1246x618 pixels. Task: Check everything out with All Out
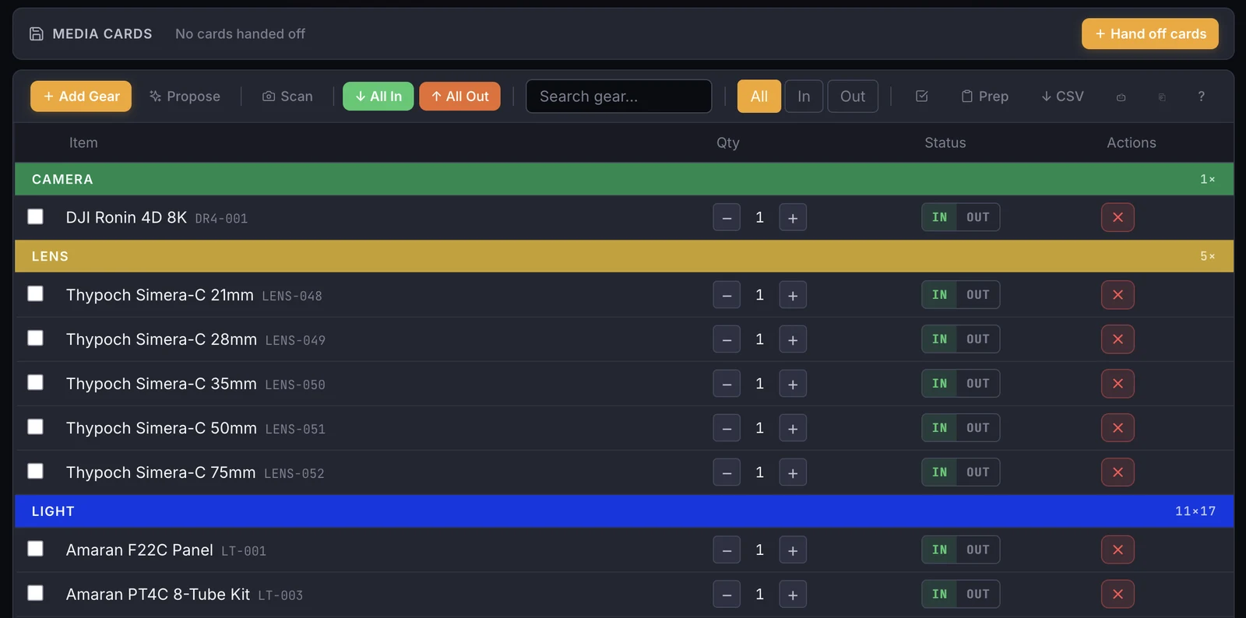pos(460,97)
